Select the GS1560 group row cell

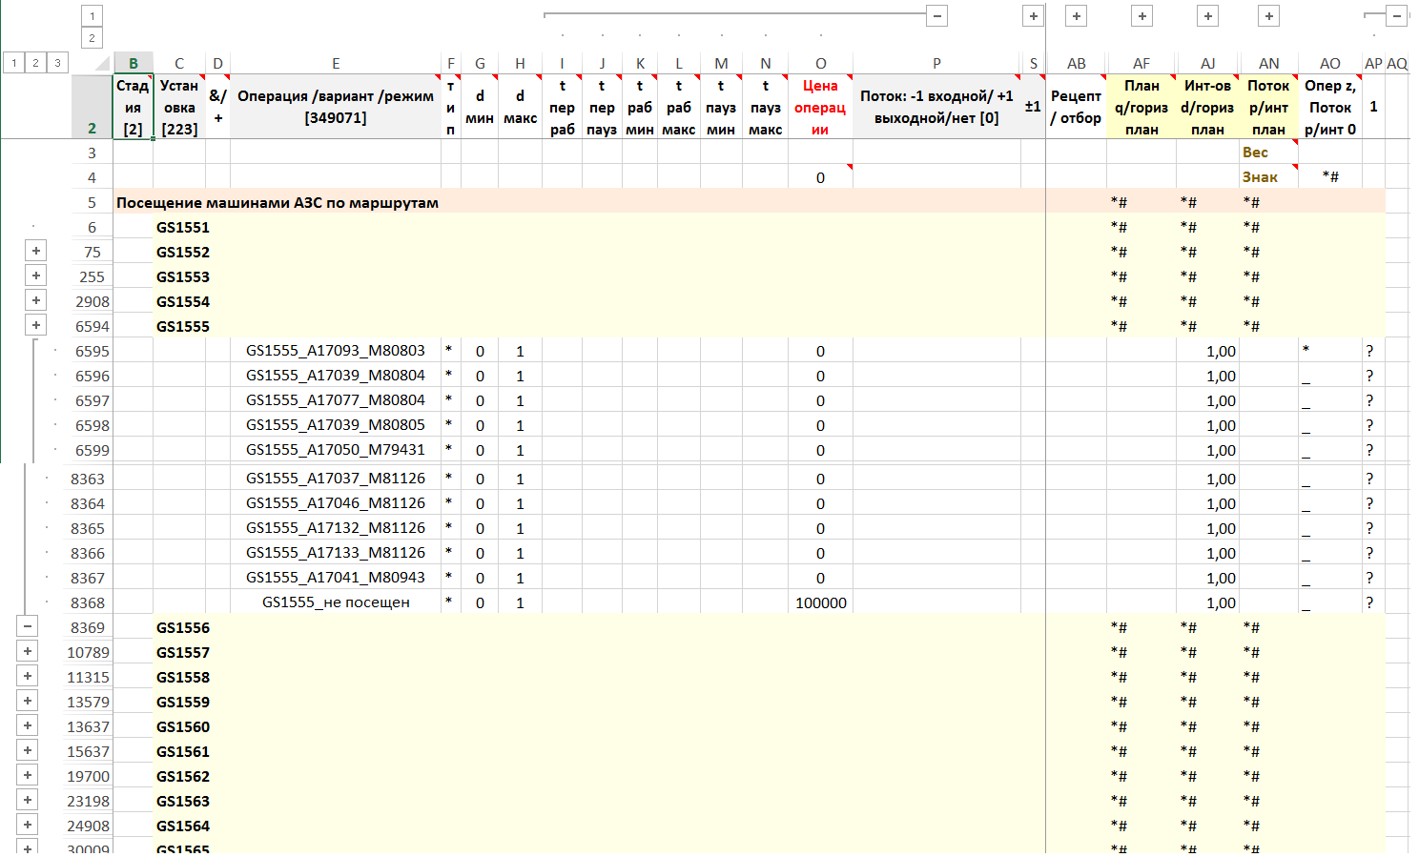click(183, 726)
